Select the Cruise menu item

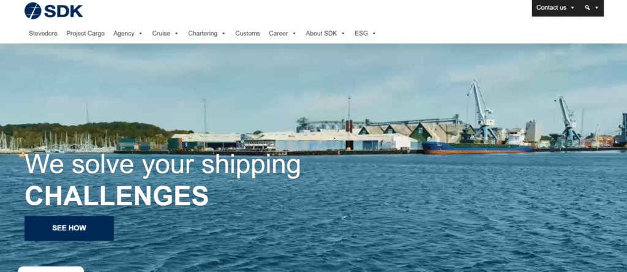[161, 34]
